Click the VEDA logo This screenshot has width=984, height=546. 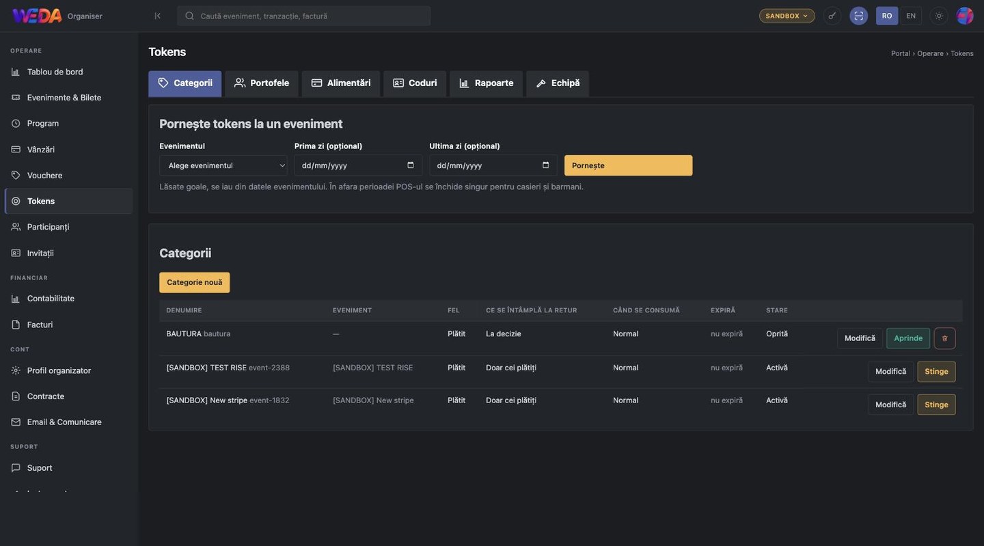(37, 16)
